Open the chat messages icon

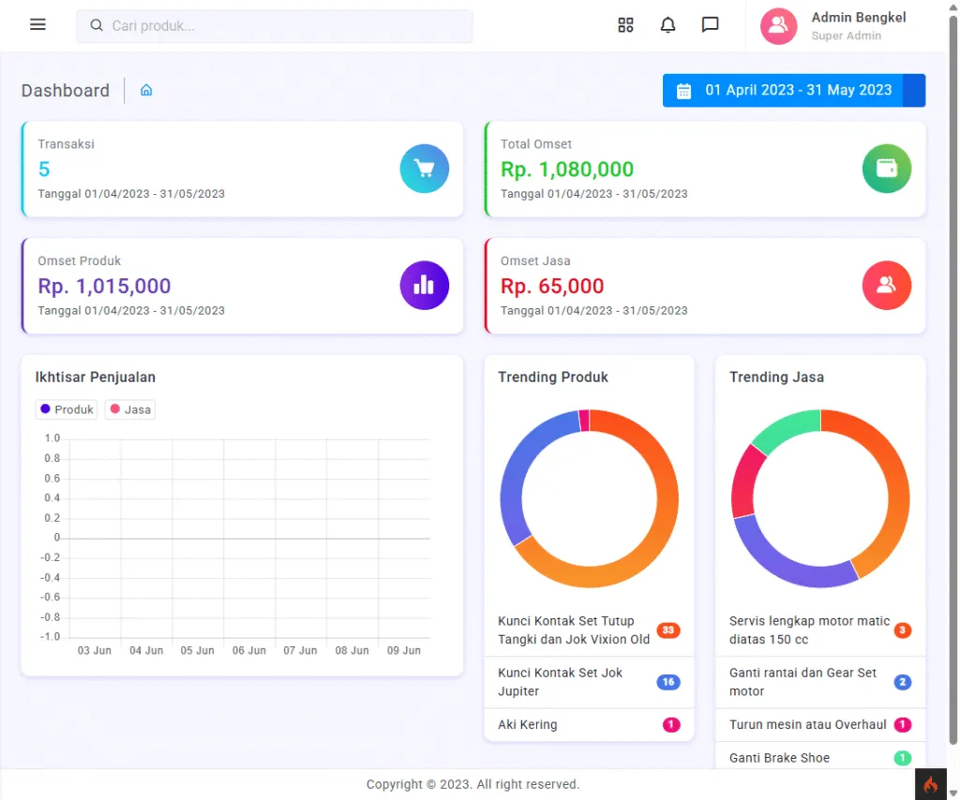click(710, 25)
